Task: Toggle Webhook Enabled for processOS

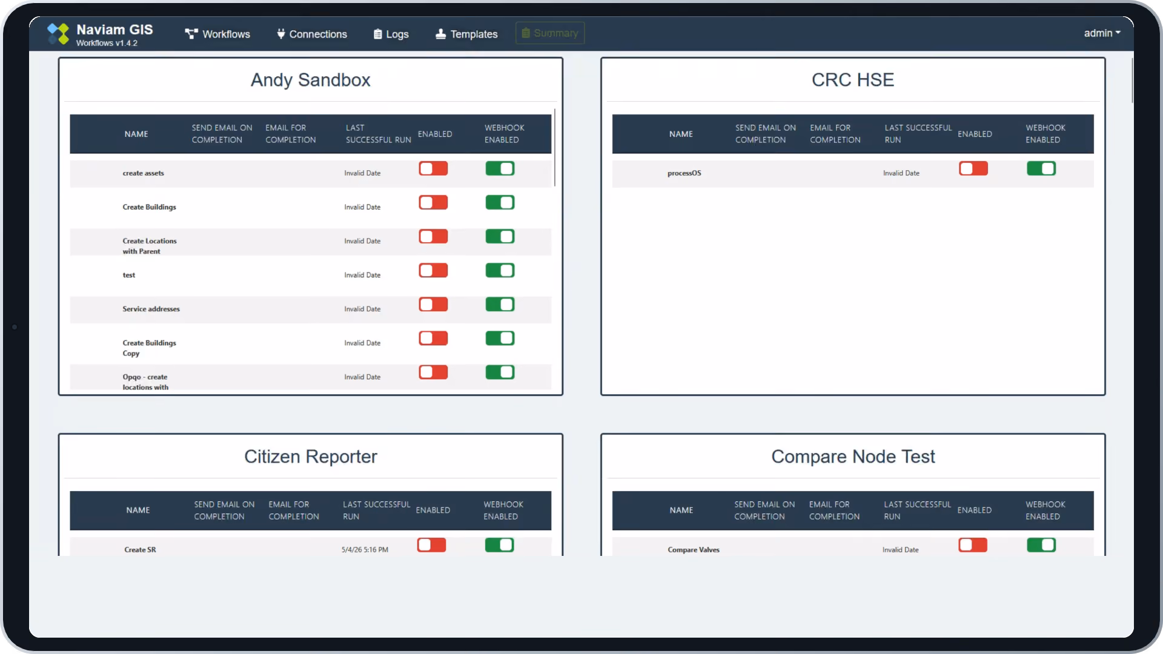Action: tap(1041, 168)
